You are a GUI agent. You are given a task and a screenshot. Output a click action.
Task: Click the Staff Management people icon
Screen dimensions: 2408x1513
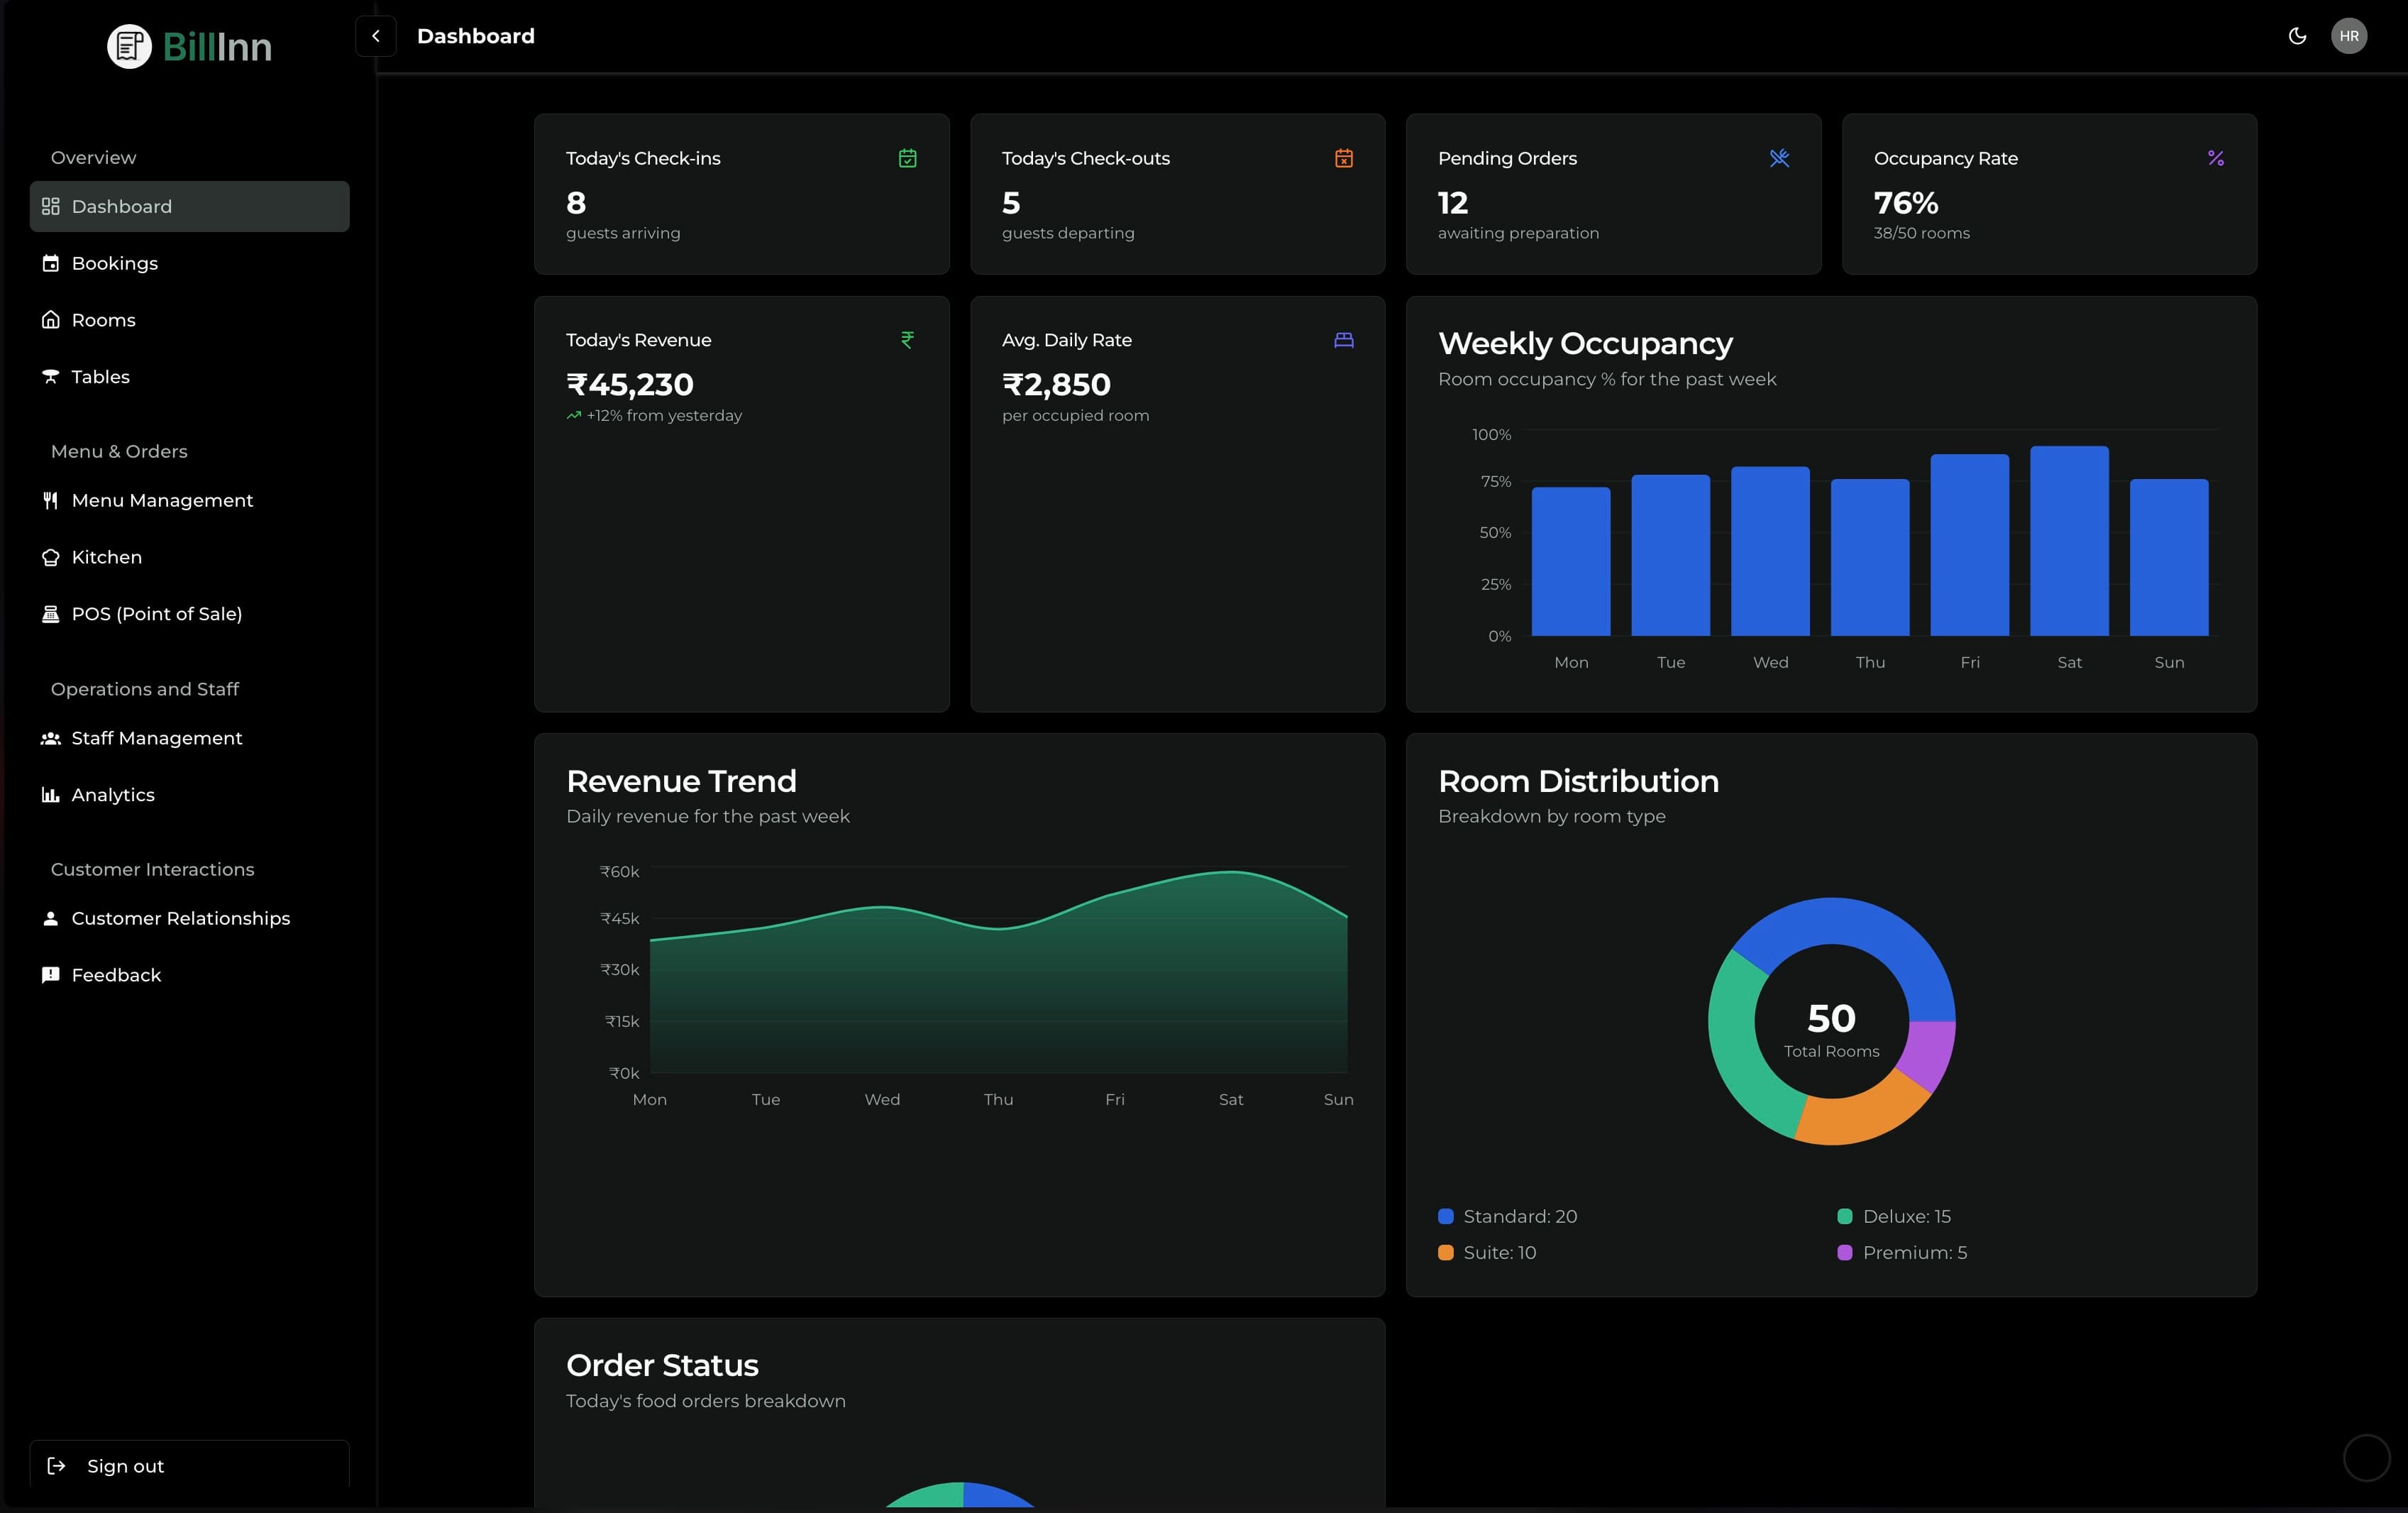51,738
